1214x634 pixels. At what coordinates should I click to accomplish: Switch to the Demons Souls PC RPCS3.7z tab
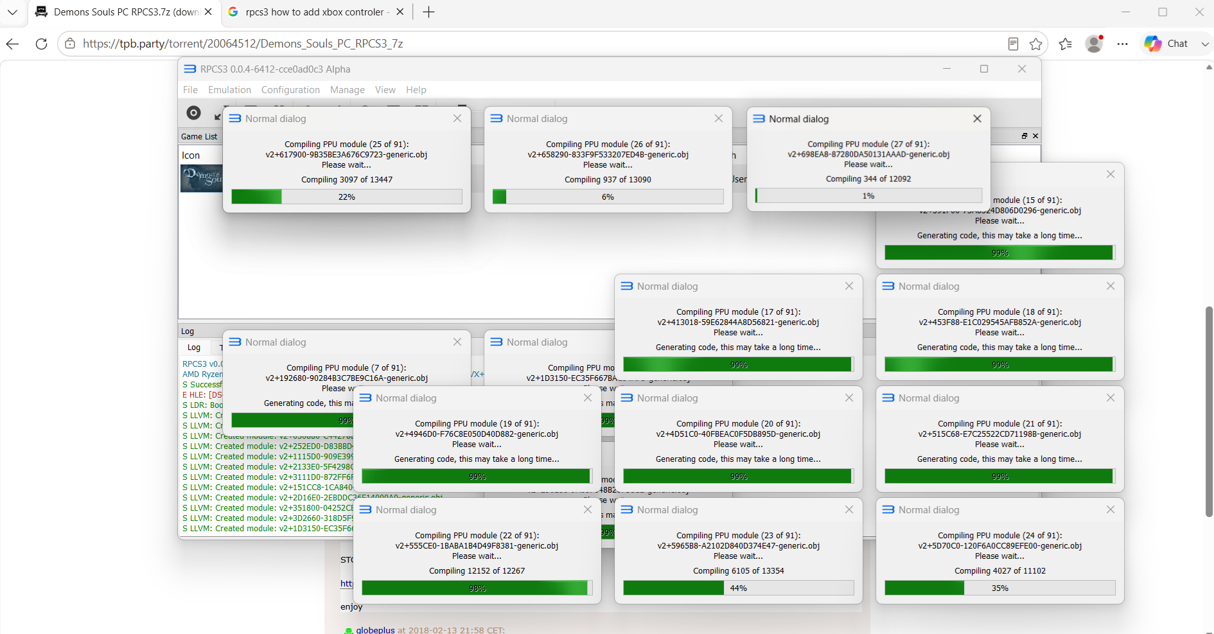124,12
